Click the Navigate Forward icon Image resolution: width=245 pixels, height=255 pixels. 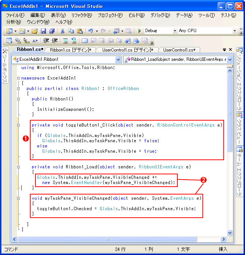pos(129,31)
